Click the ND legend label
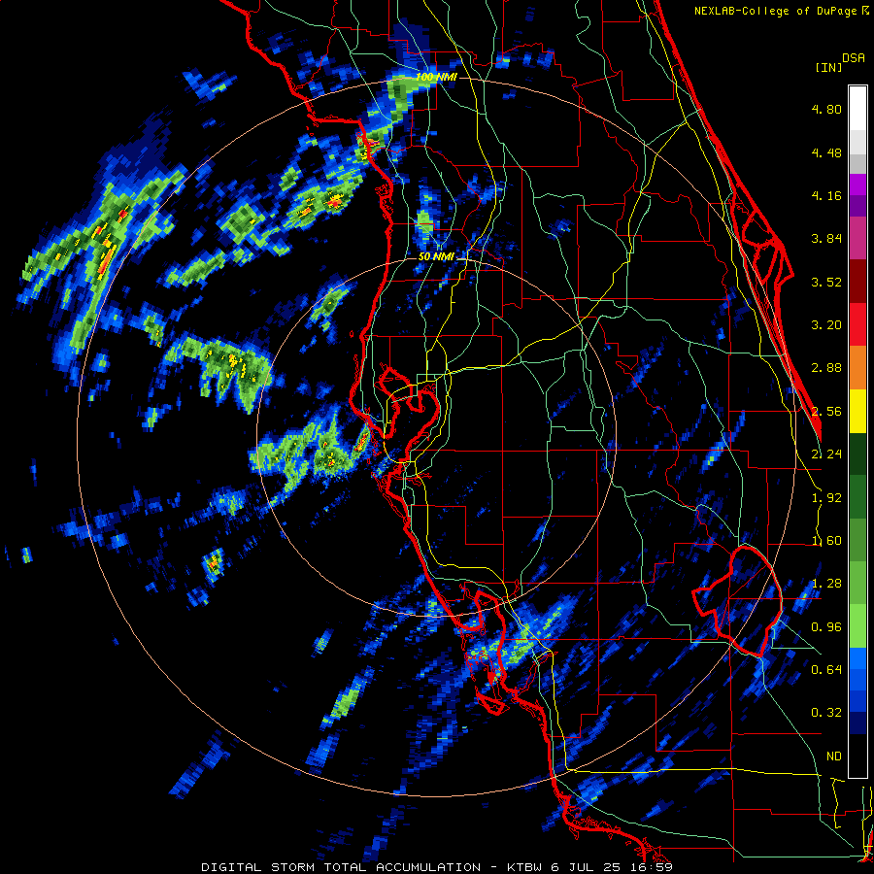 (x=834, y=756)
